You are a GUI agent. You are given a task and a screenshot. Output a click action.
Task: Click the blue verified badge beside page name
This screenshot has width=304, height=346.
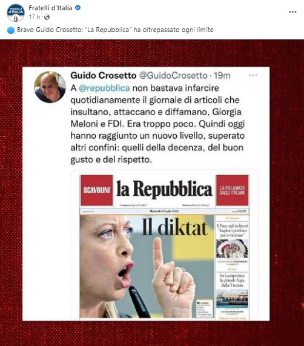click(78, 8)
